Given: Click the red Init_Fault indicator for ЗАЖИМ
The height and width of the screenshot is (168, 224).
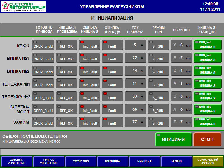Looking at the screenshot, I should pos(90,122).
